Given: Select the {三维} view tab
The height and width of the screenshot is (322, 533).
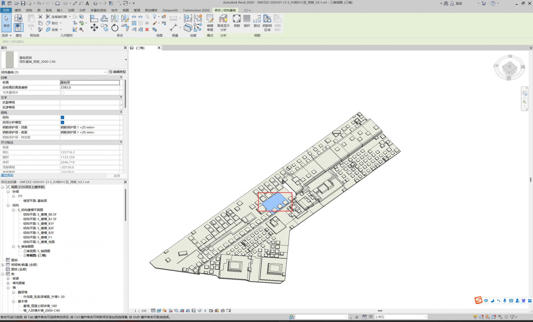Looking at the screenshot, I should (145, 48).
